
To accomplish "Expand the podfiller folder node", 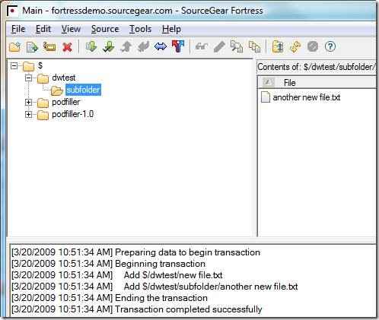I will click(x=28, y=103).
